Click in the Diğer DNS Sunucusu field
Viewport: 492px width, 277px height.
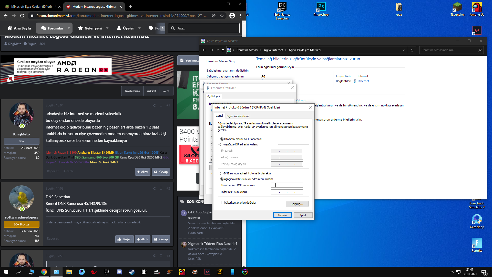(x=287, y=192)
